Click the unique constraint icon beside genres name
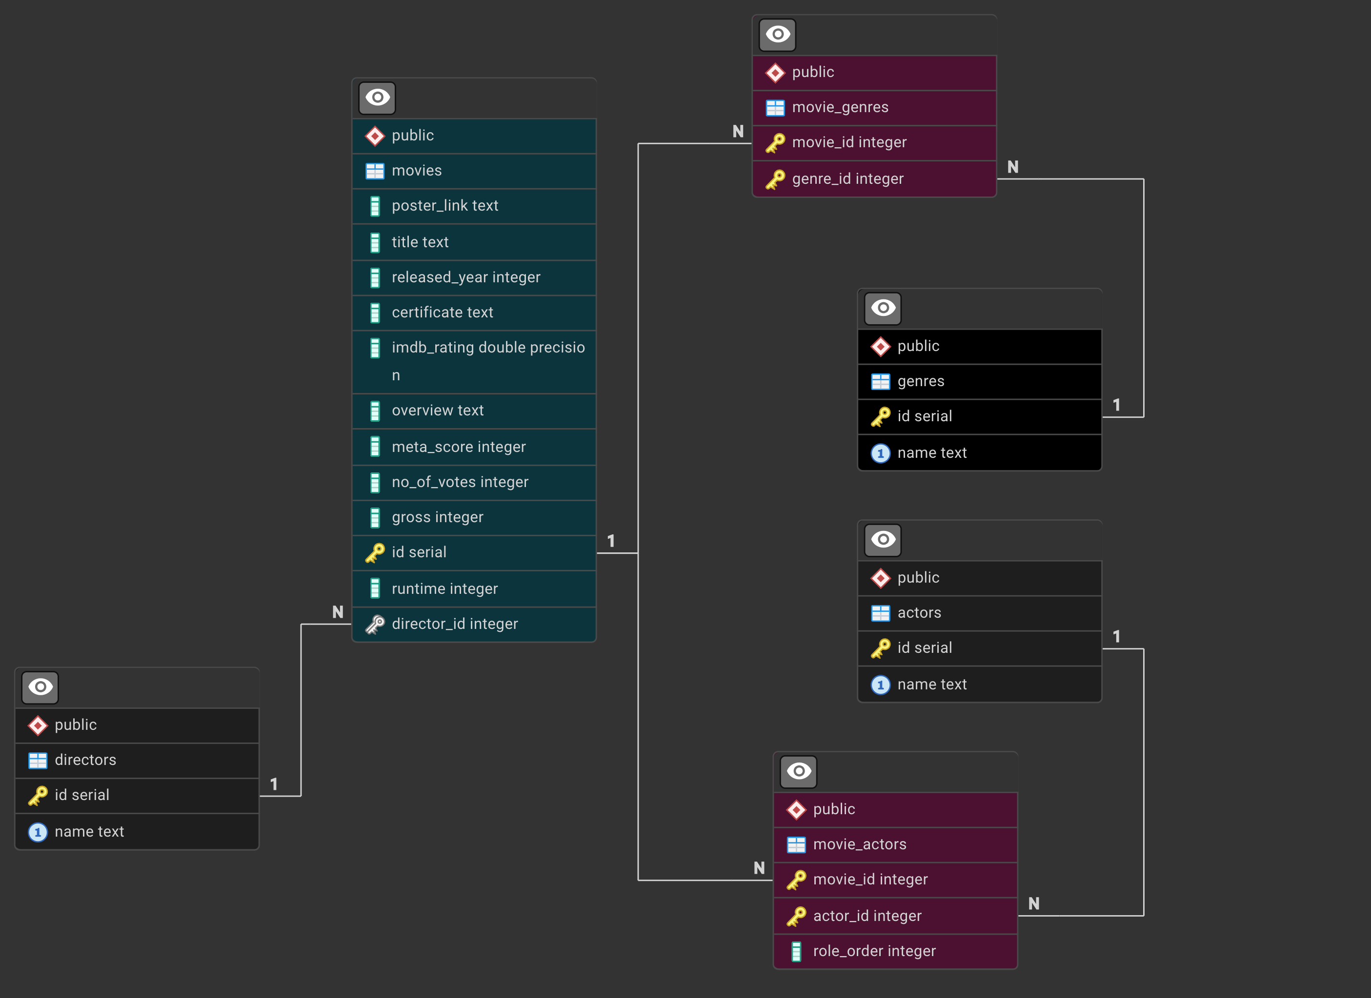The image size is (1371, 998). [x=880, y=453]
